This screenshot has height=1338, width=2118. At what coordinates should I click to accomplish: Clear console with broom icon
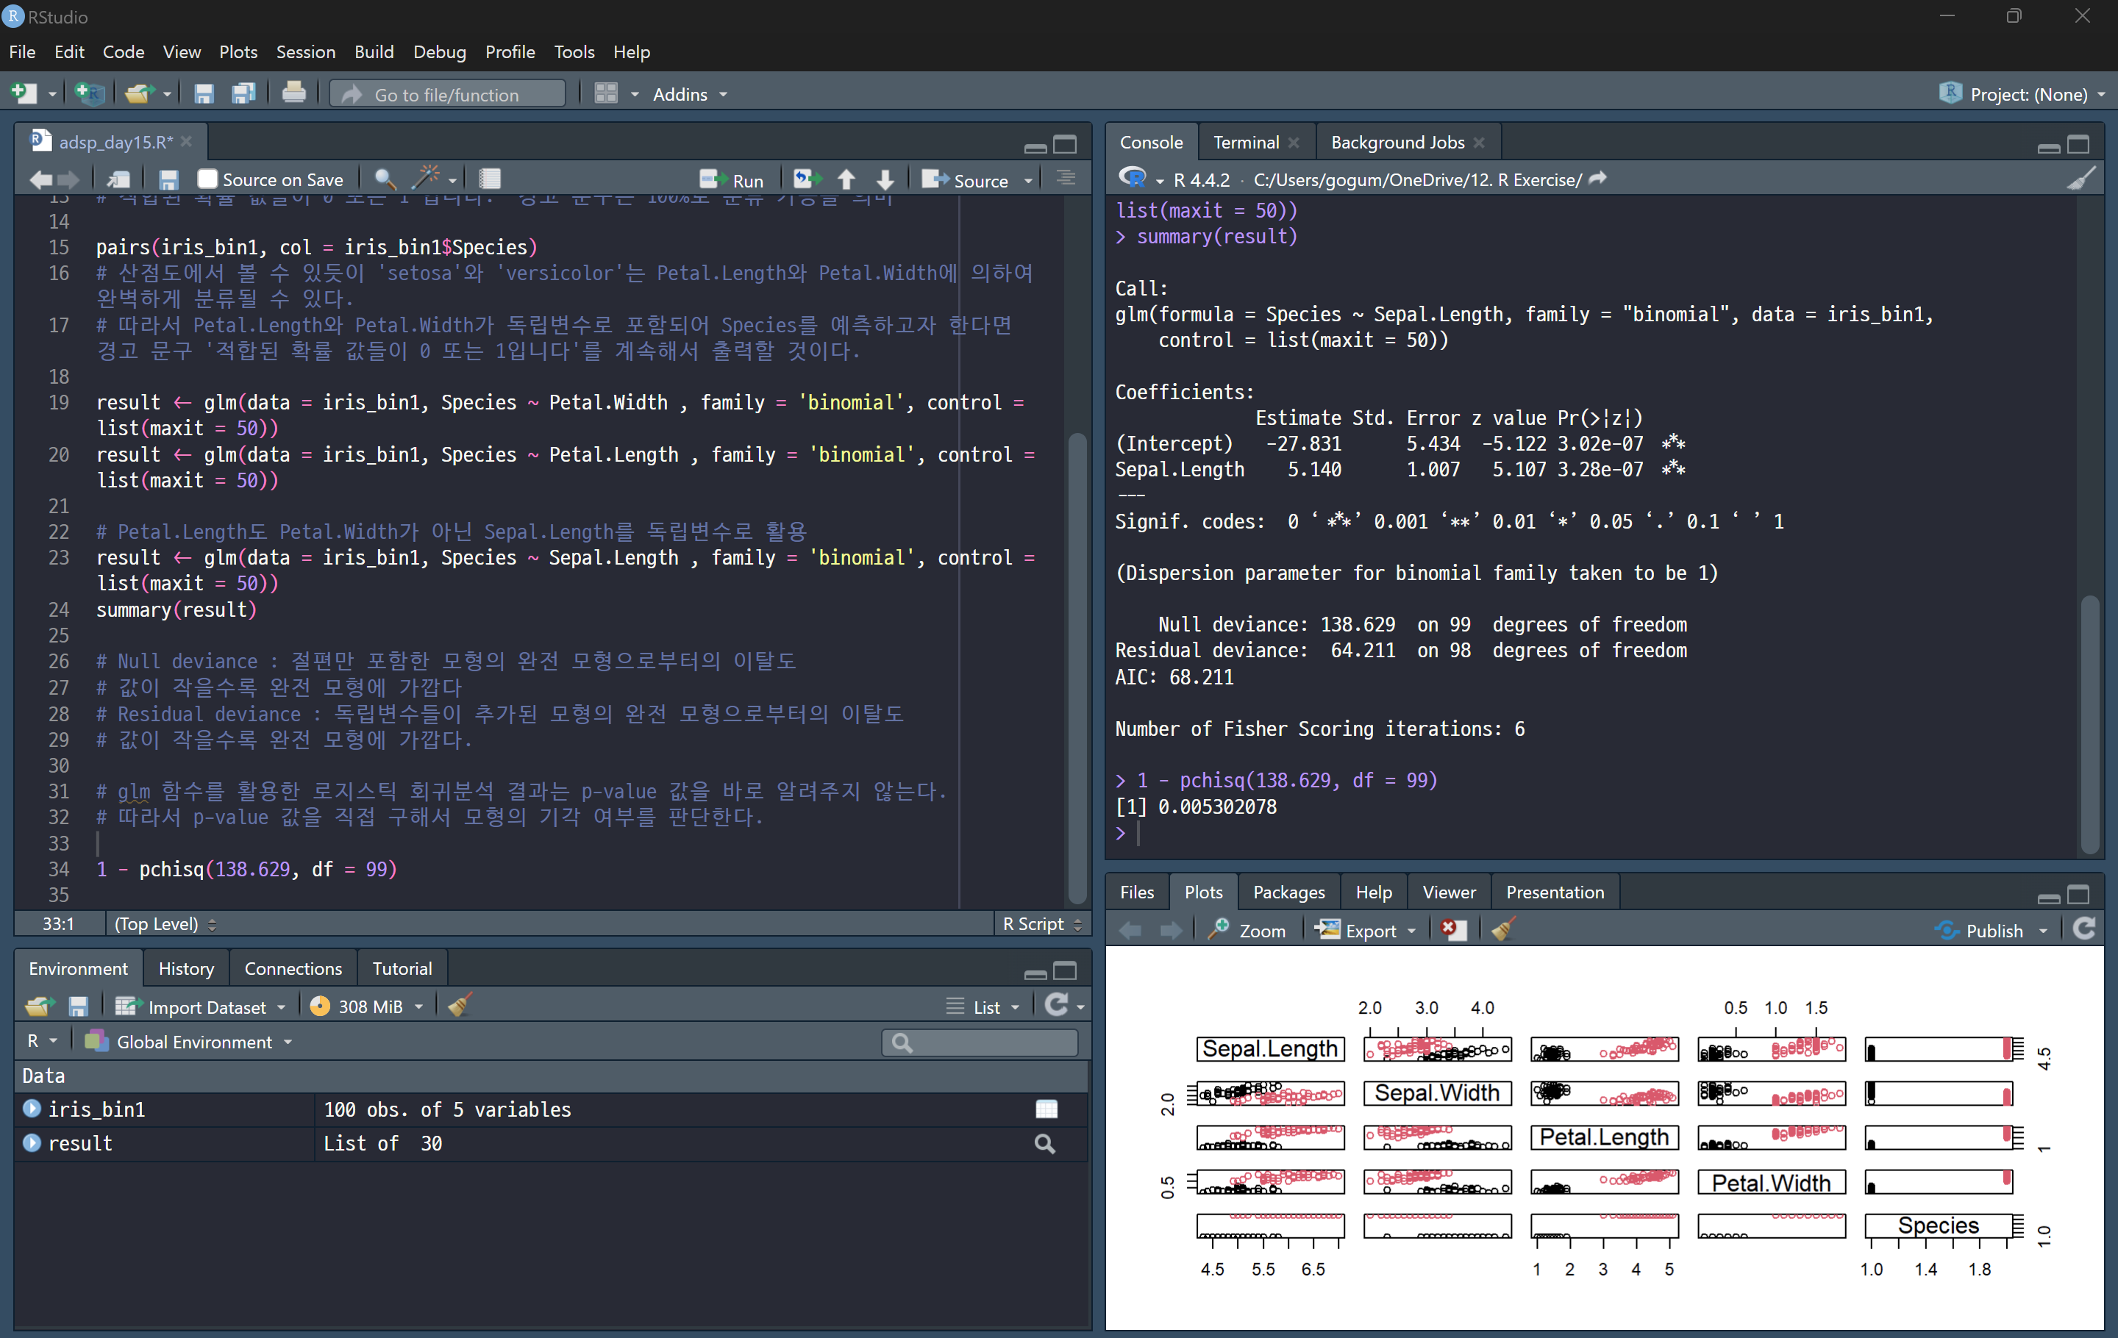pyautogui.click(x=2081, y=179)
